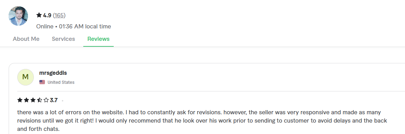Click the first filled review star
This screenshot has width=405, height=134.
point(20,100)
